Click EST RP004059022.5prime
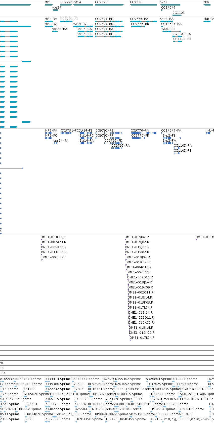This screenshot has width=214, height=423. tap(112, 414)
